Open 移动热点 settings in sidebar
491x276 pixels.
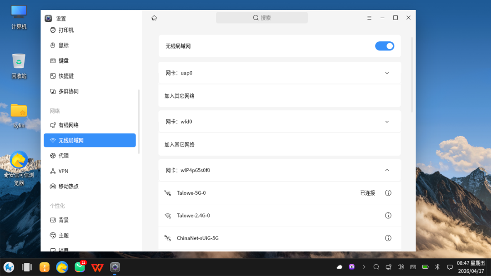[x=90, y=186]
